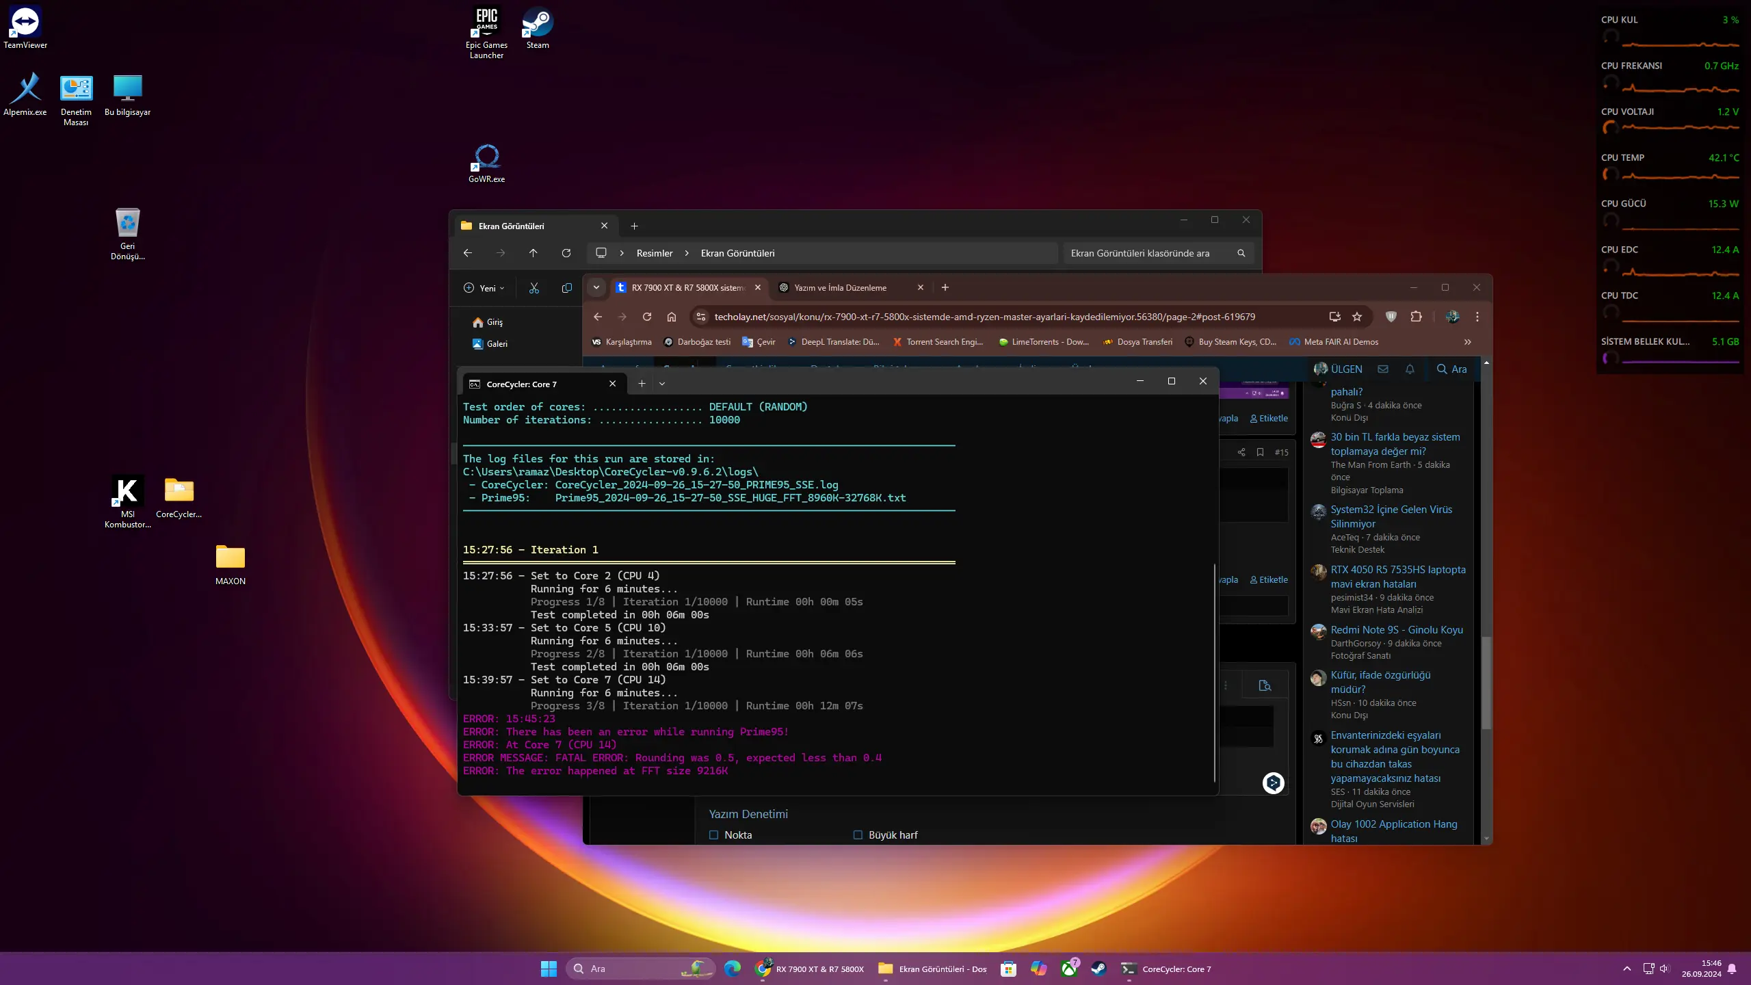
Task: Click the scroll-down arrow of Chrome page
Action: [1486, 839]
